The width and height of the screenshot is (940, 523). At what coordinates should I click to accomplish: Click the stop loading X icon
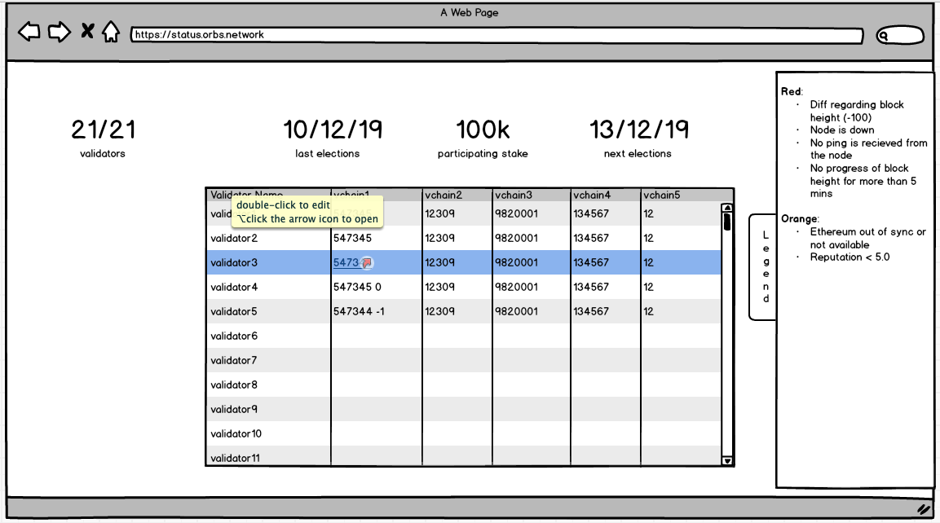[x=87, y=31]
